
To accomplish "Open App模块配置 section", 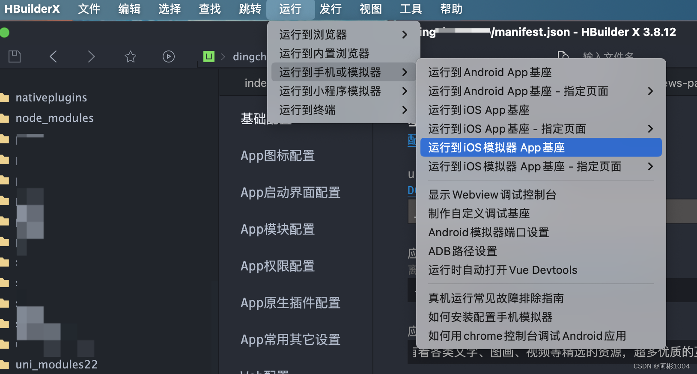I will [277, 229].
